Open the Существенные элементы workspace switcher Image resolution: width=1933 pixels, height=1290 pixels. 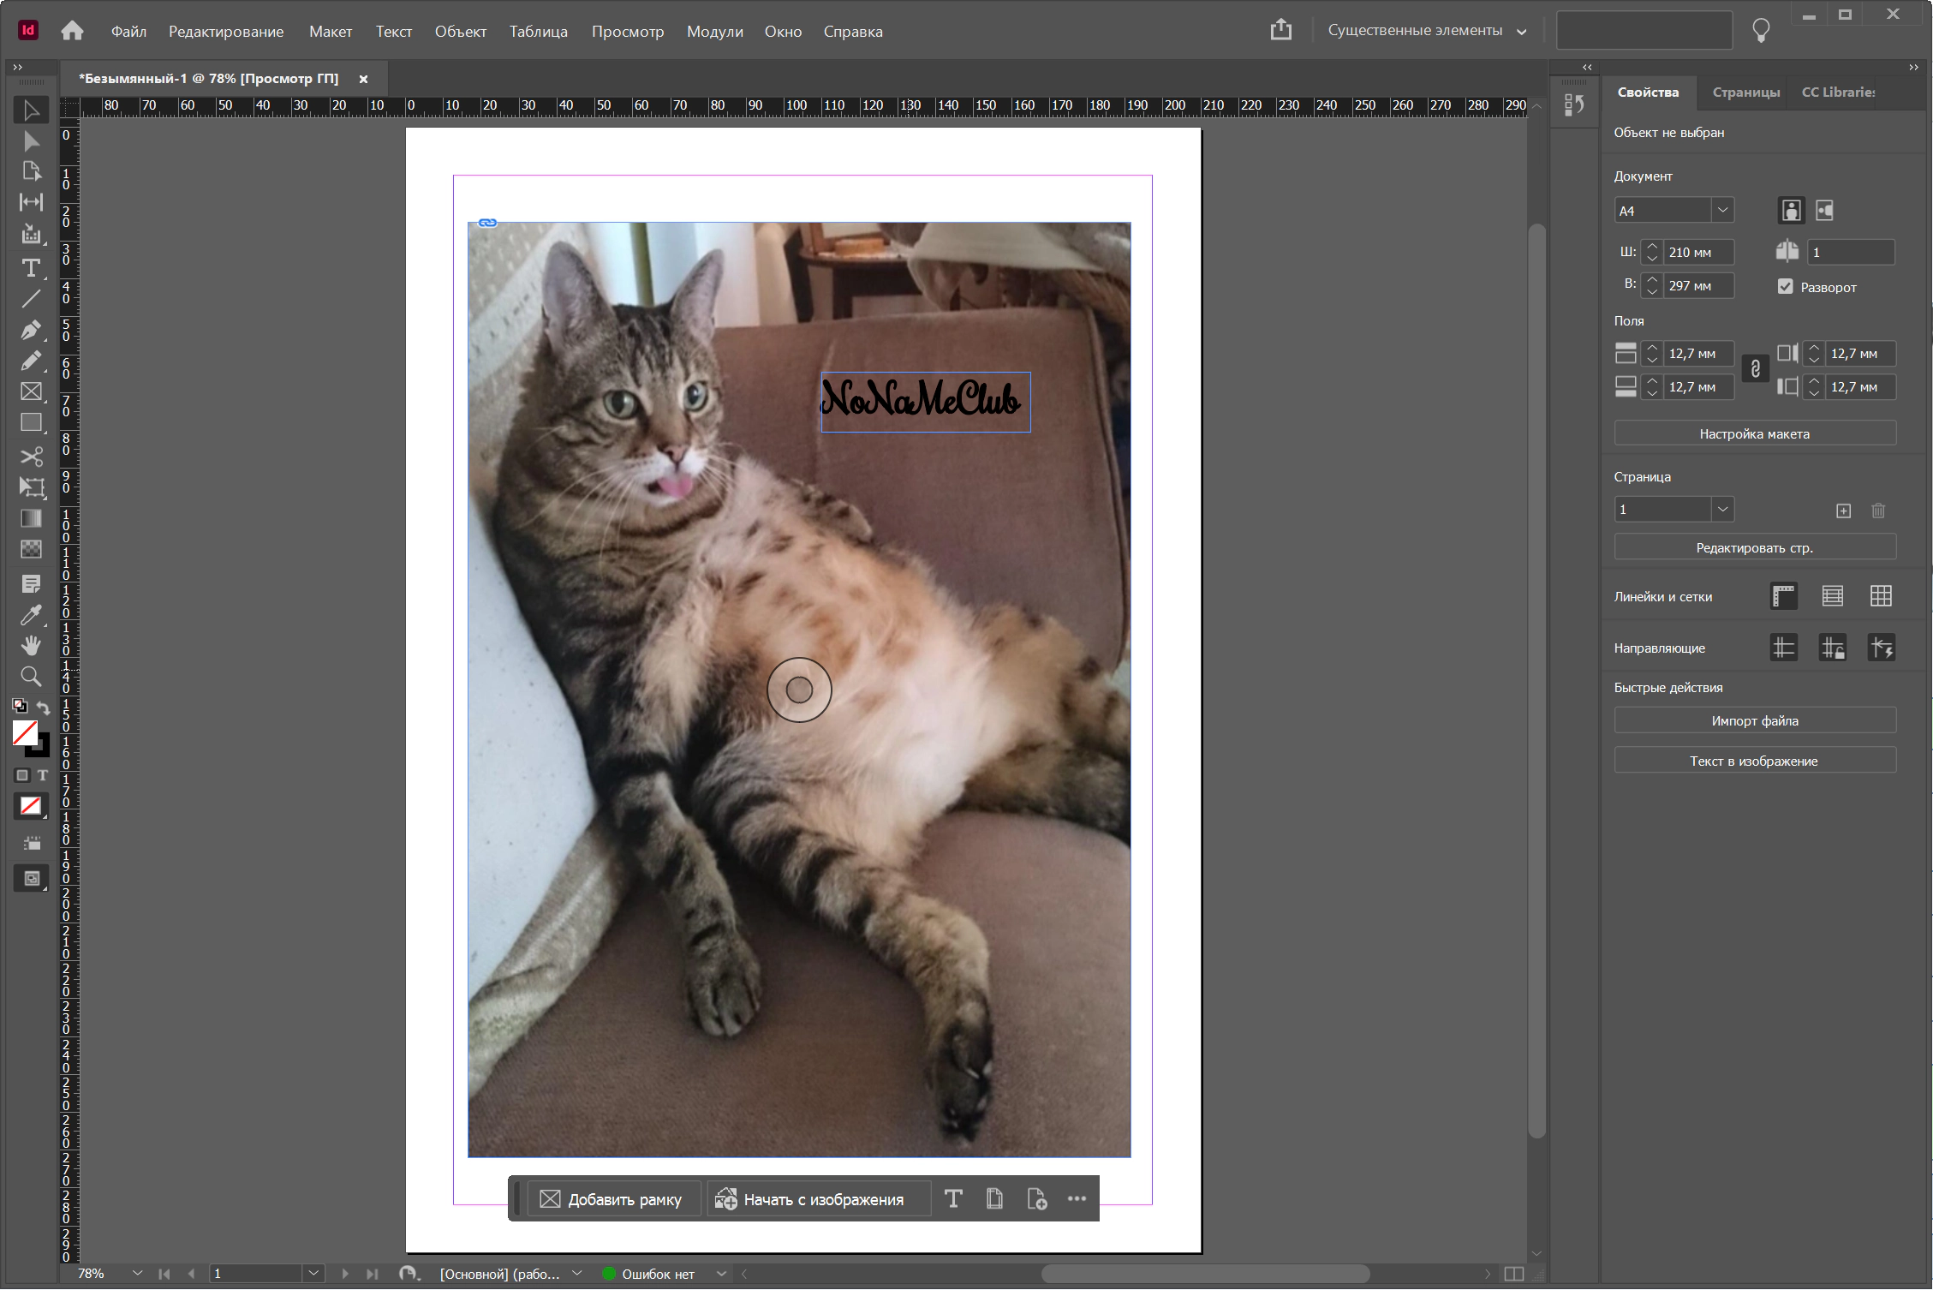1428,31
